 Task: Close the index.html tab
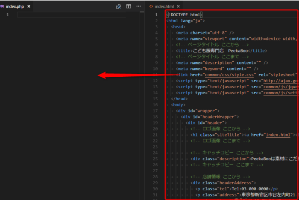click(x=178, y=6)
